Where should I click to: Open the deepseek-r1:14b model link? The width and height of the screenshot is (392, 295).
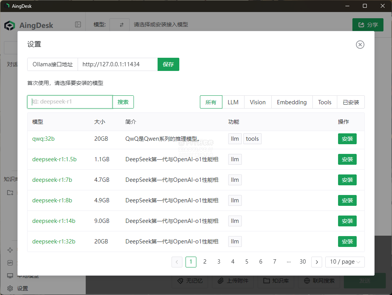tap(54, 221)
